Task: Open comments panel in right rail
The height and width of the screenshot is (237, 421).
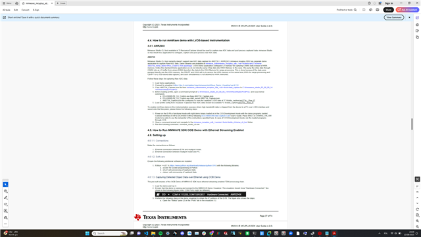Action: tap(417, 25)
